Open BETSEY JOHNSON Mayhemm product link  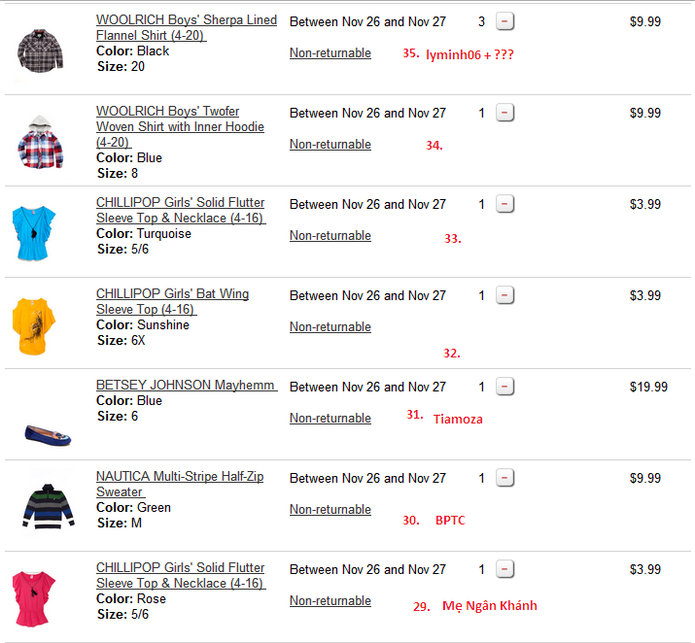(x=186, y=386)
